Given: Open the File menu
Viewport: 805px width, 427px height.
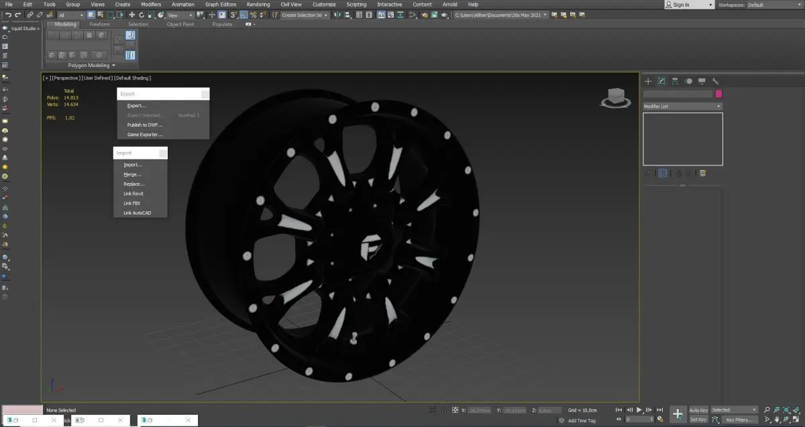Looking at the screenshot, I should [x=9, y=4].
